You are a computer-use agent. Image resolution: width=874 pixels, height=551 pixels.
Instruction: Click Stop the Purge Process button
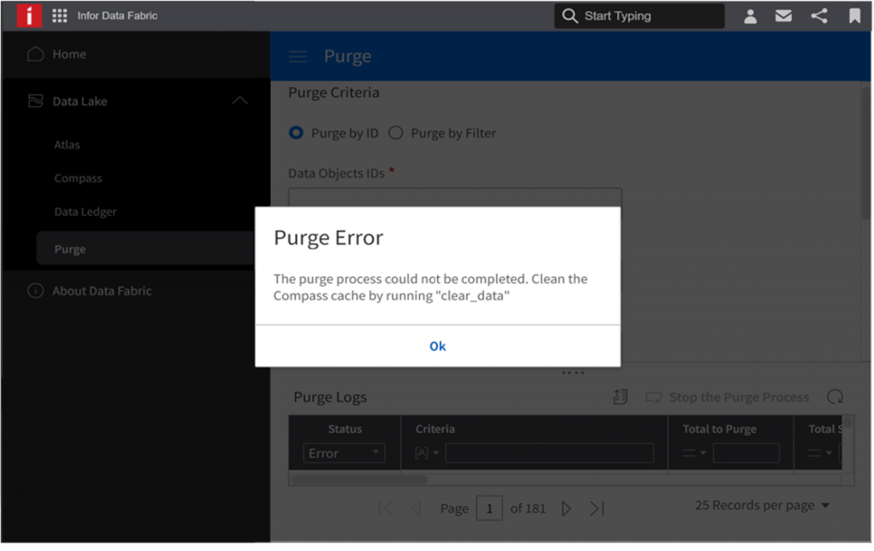click(727, 397)
